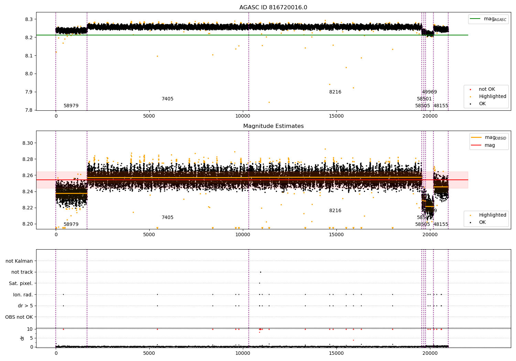Click obsid label 49969 in the top plot

pyautogui.click(x=429, y=92)
